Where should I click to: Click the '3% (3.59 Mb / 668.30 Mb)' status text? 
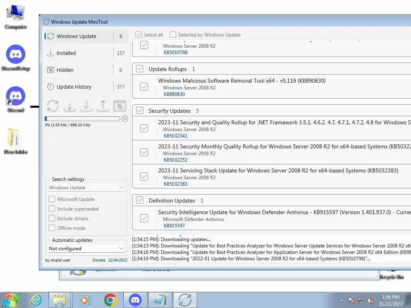click(x=67, y=125)
